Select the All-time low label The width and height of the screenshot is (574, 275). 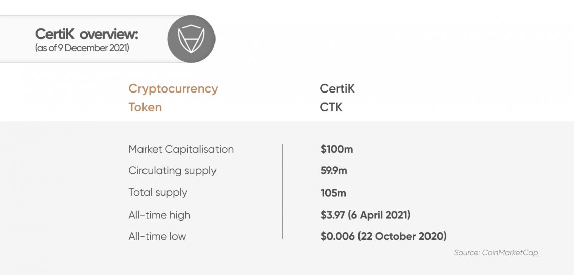pyautogui.click(x=157, y=236)
